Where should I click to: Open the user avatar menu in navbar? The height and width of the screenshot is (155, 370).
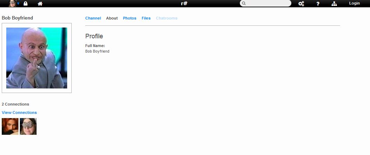tap(14, 3)
